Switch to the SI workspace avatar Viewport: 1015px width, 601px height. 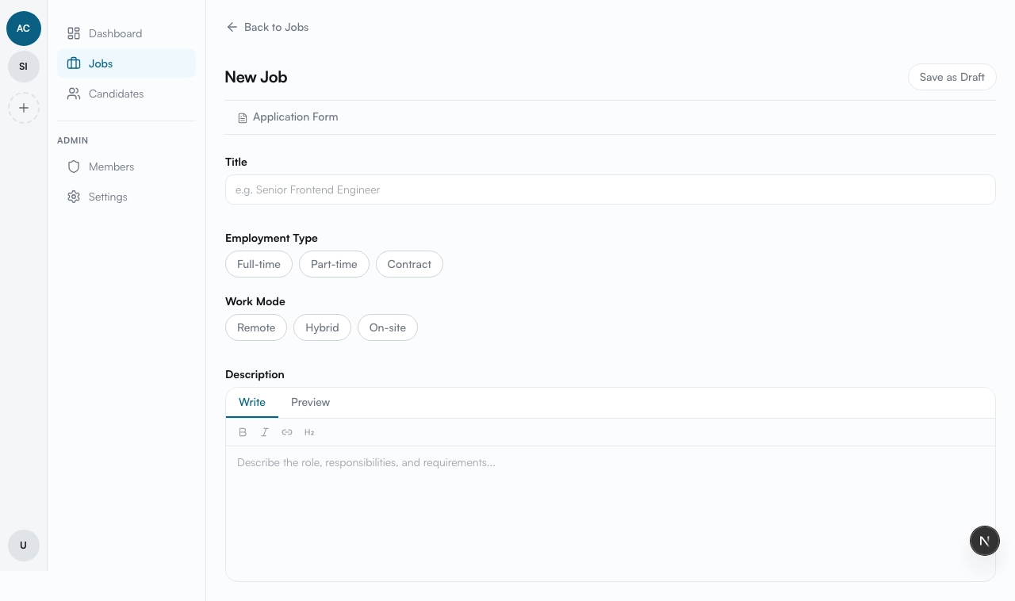coord(24,67)
